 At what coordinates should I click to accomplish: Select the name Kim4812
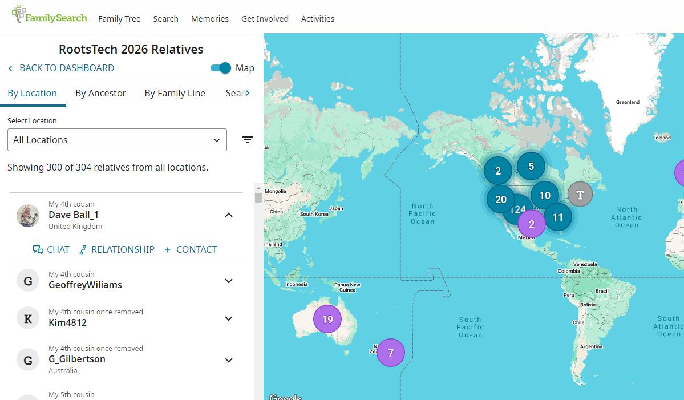coord(68,322)
